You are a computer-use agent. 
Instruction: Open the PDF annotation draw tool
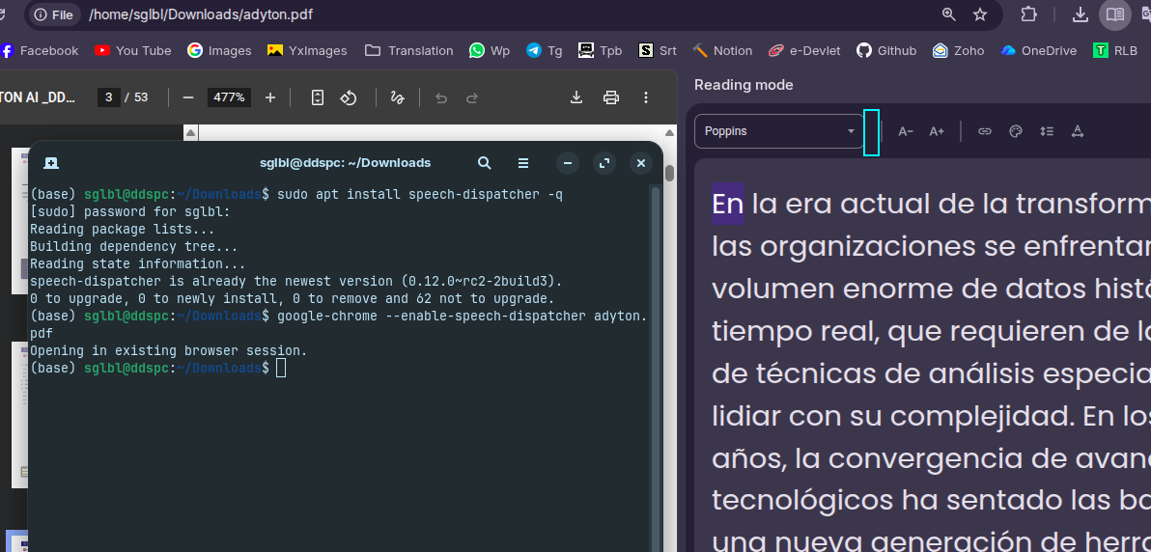click(397, 97)
